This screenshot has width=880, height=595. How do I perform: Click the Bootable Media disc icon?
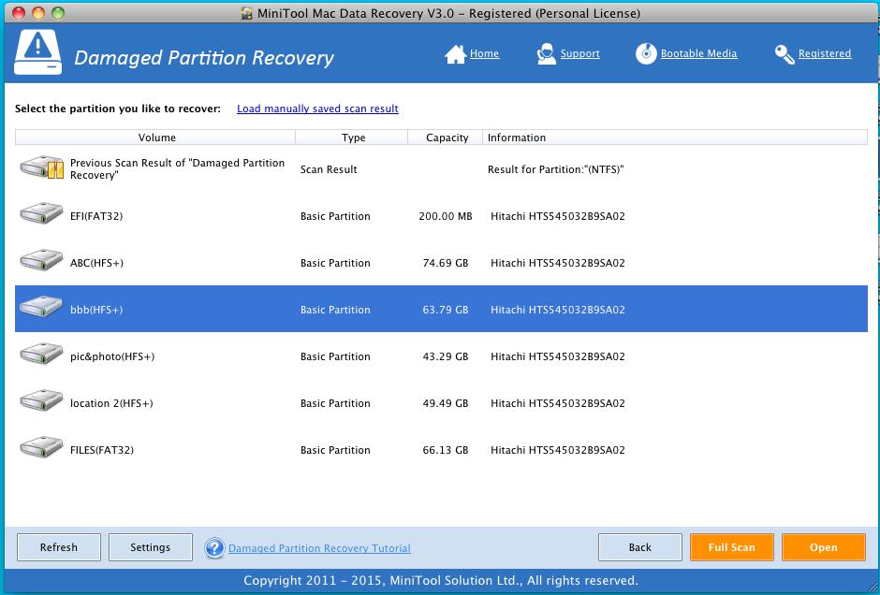point(646,54)
